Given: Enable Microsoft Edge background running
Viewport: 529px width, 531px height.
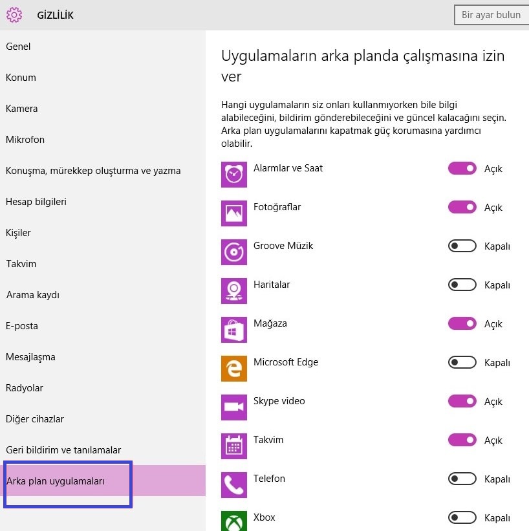Looking at the screenshot, I should (x=462, y=362).
